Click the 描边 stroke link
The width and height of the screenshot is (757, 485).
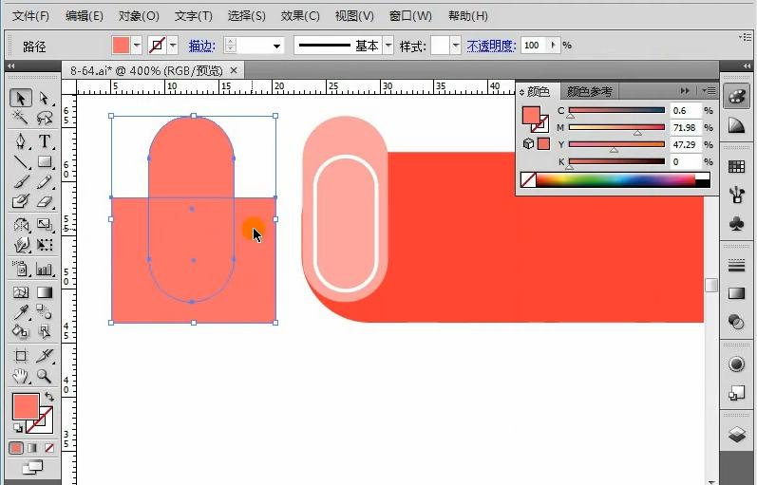click(201, 46)
